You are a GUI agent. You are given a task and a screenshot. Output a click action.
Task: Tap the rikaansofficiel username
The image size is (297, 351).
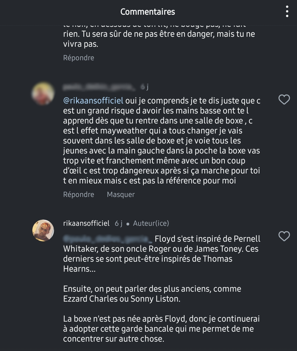click(86, 223)
